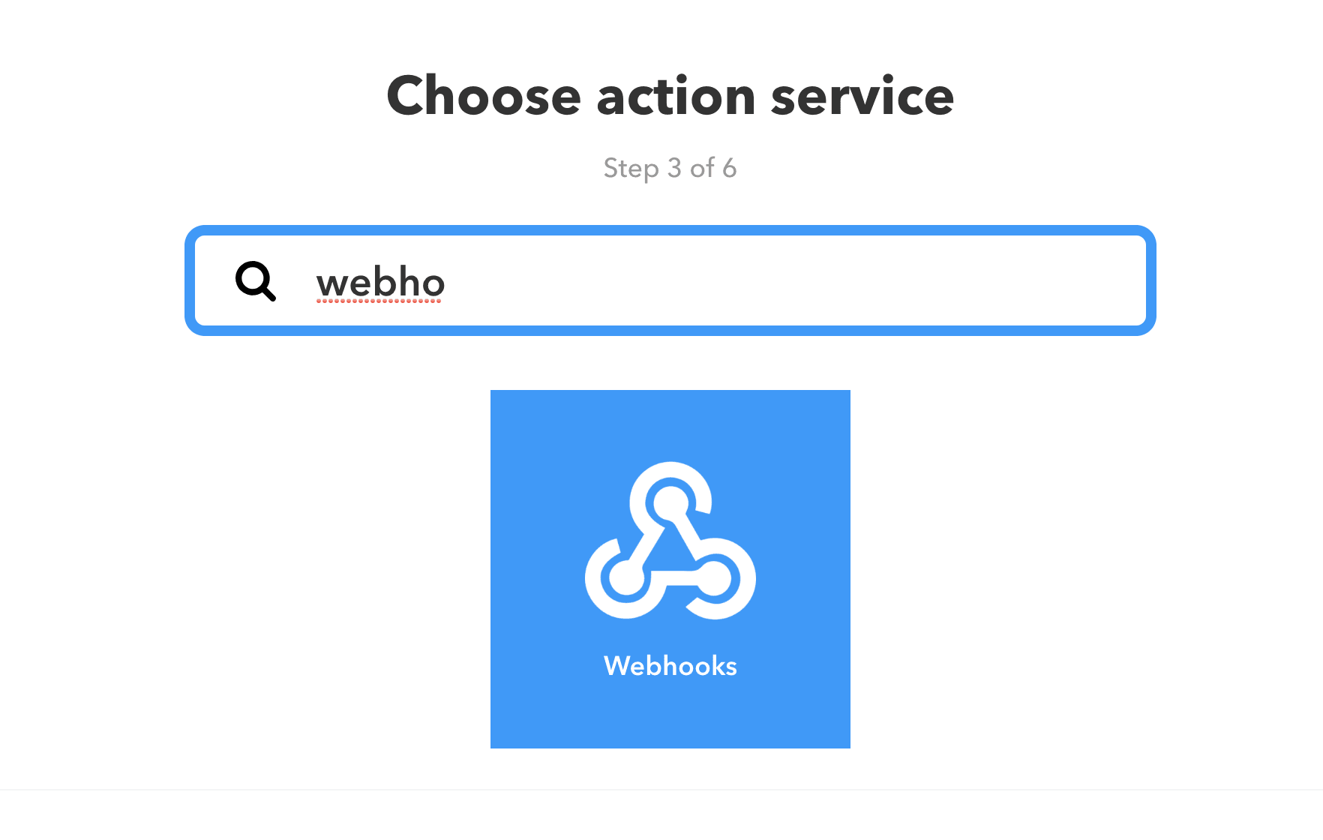Click the top node of Webhooks logo
Viewport: 1323px width, 840px height.
[669, 499]
